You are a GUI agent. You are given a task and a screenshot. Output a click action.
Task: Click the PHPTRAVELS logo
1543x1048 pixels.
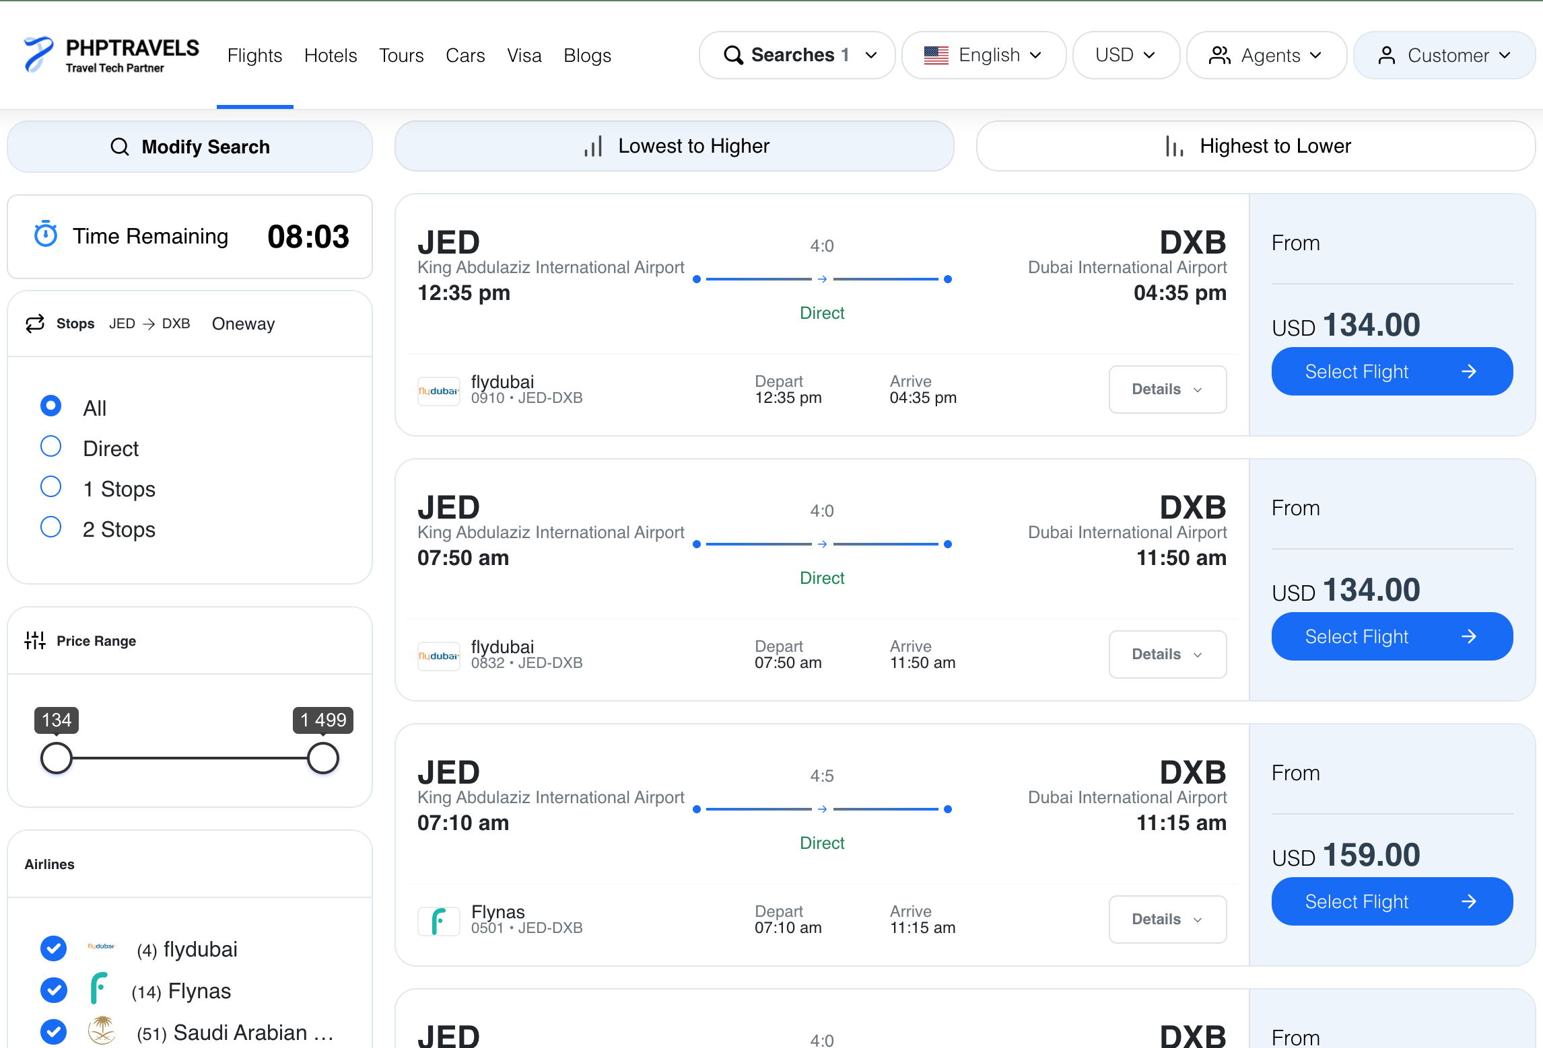point(111,54)
